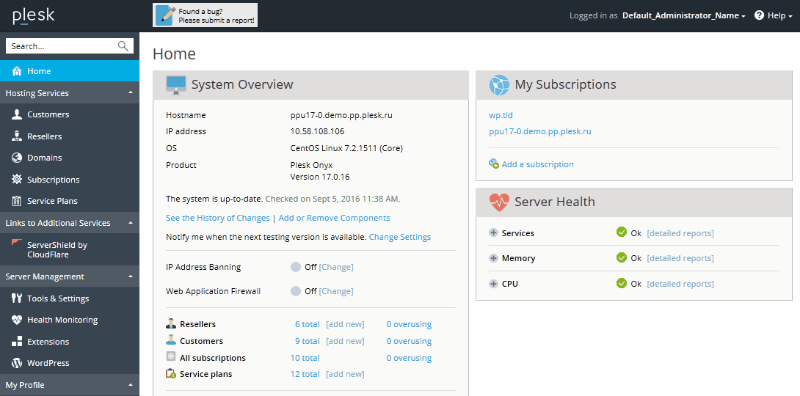Expand the Memory health row
The image size is (800, 396).
pos(493,258)
